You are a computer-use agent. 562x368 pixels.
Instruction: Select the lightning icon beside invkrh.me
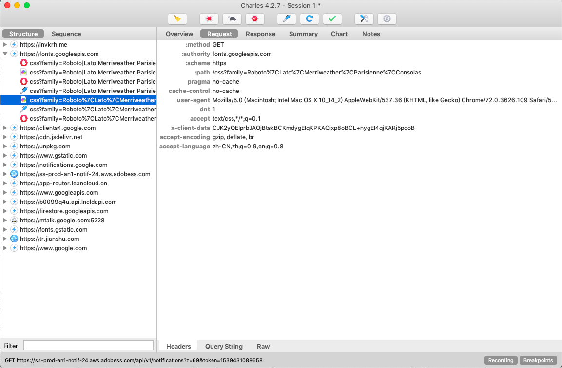[13, 44]
